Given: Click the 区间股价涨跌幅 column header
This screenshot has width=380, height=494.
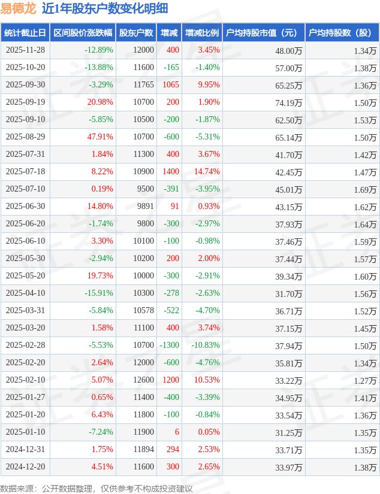Looking at the screenshot, I should pos(83,33).
